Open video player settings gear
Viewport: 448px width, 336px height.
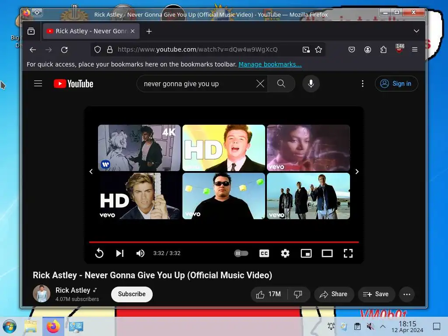pos(285,253)
